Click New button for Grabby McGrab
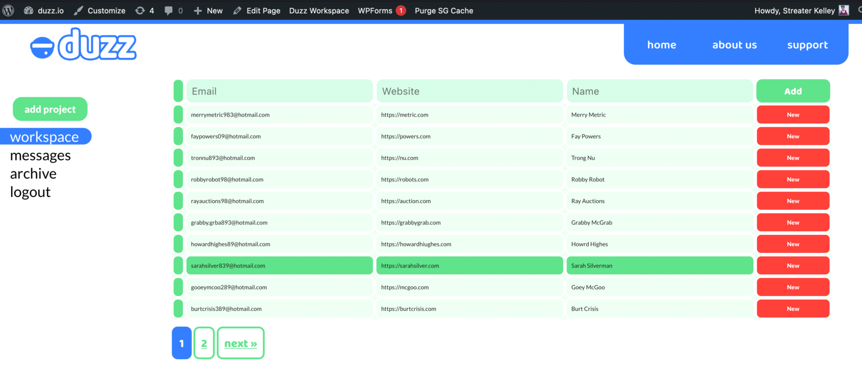This screenshot has width=862, height=391. click(x=793, y=223)
